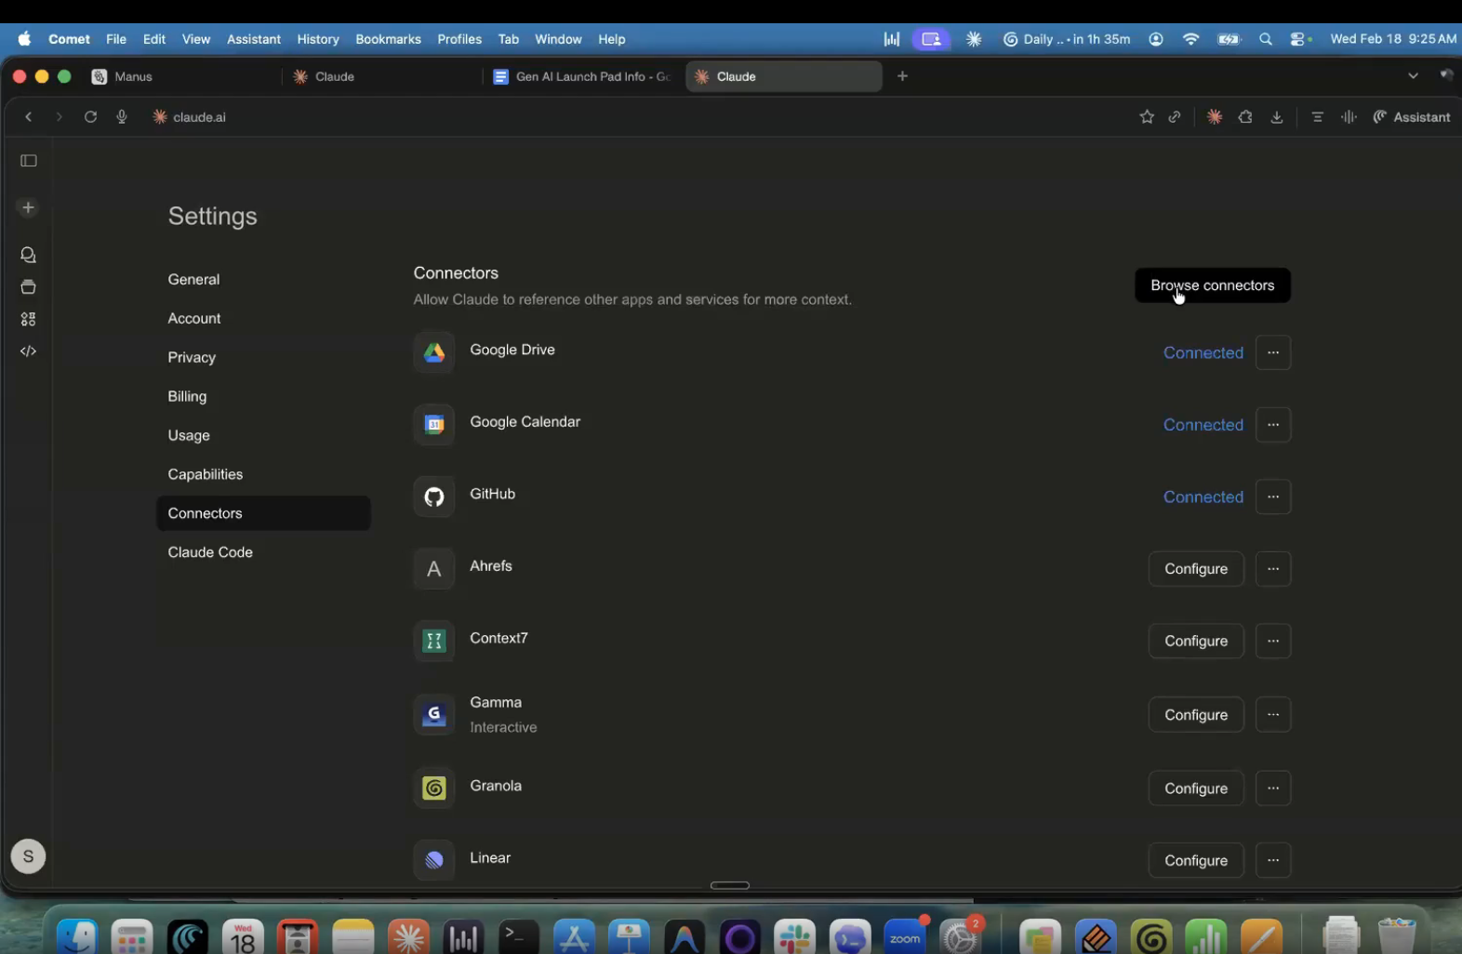The height and width of the screenshot is (954, 1462).
Task: Click Connected link for Google Calendar
Action: click(x=1203, y=425)
